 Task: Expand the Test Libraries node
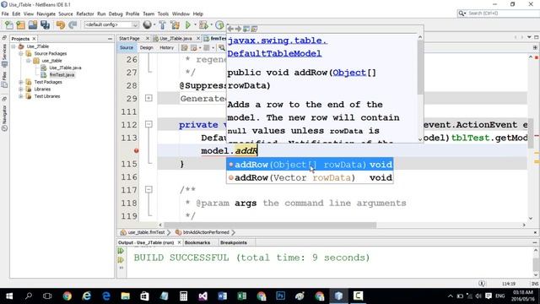pyautogui.click(x=21, y=96)
